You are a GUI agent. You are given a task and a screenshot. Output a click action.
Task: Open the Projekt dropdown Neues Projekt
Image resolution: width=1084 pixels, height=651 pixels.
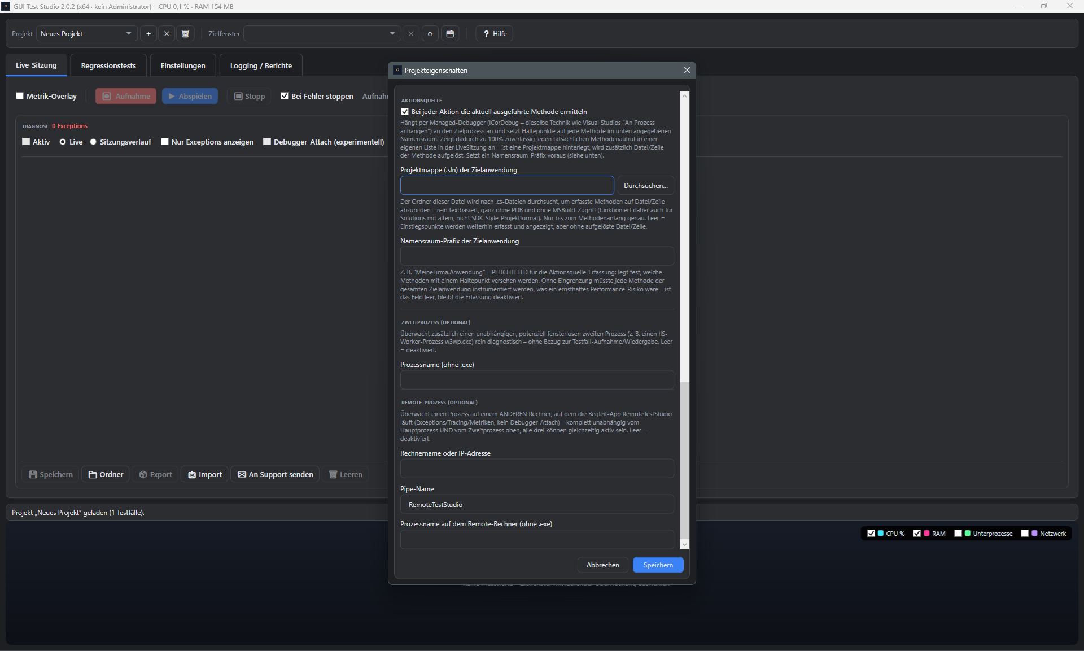click(x=86, y=34)
